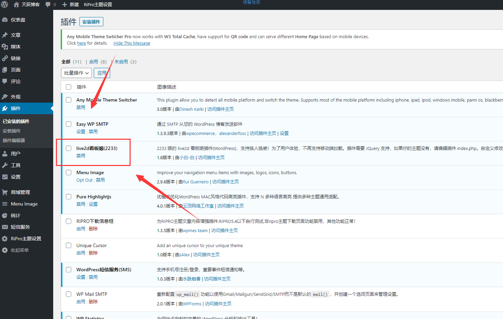Filter plugins by 未启用 (3)

point(125,62)
